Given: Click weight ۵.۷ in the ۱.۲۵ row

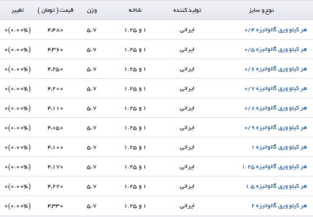Looking at the screenshot, I should click(x=92, y=167).
